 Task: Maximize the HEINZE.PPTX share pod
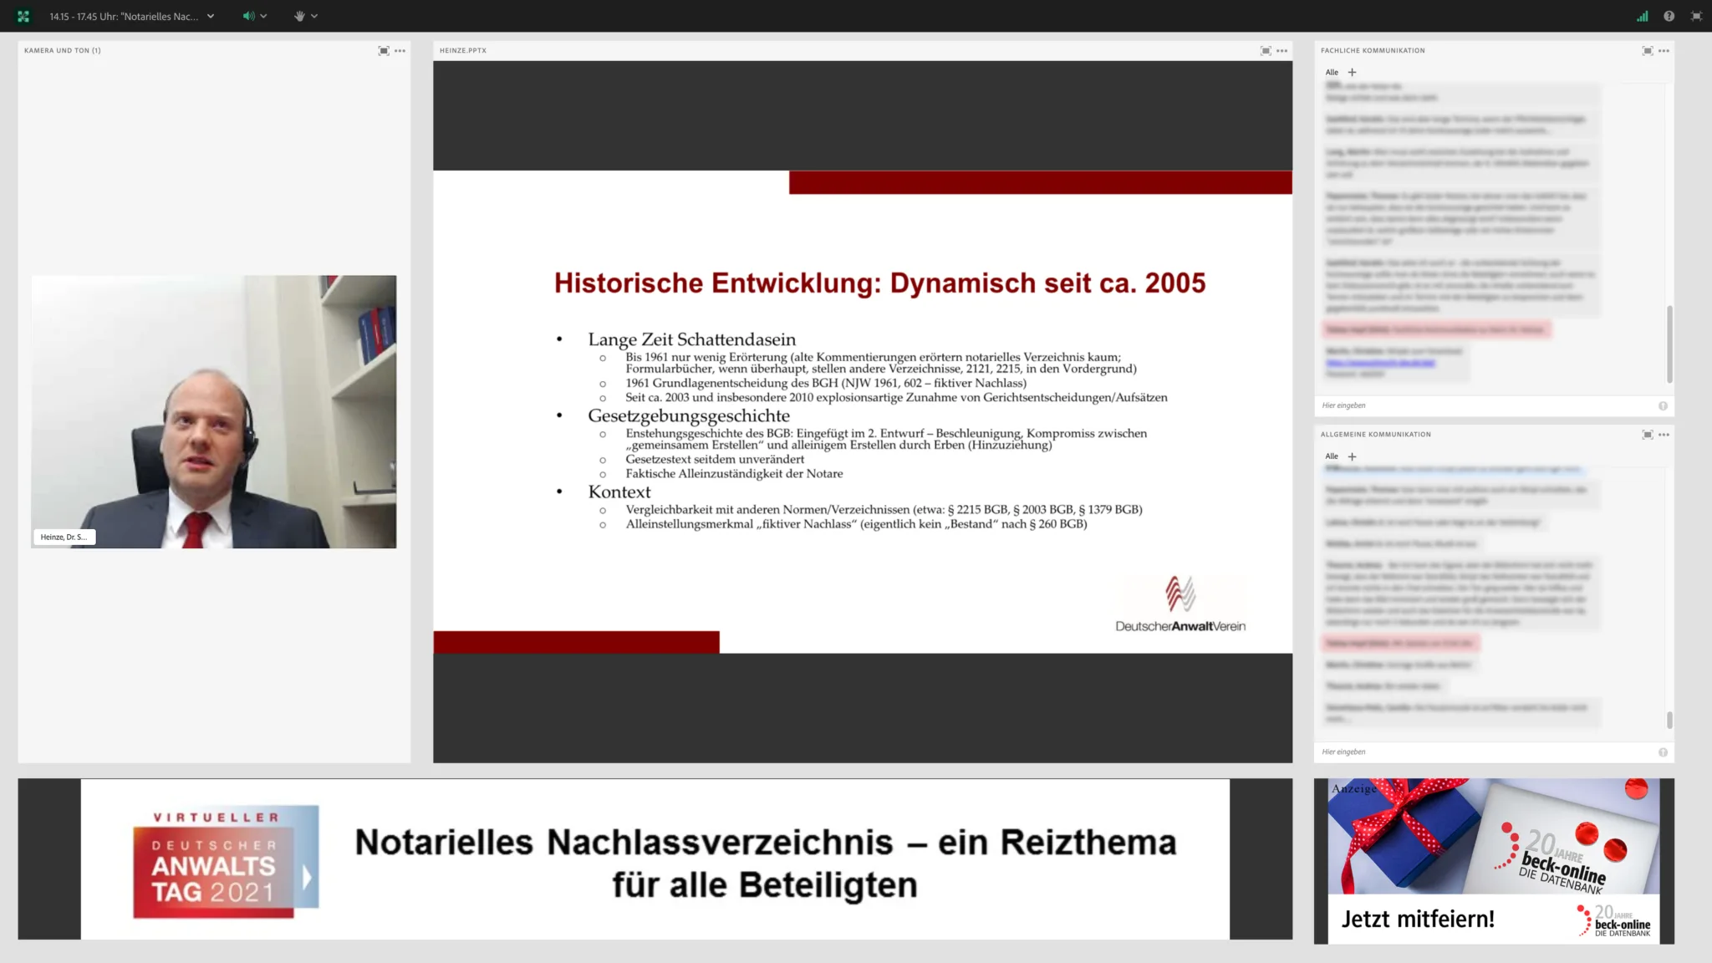[1266, 51]
